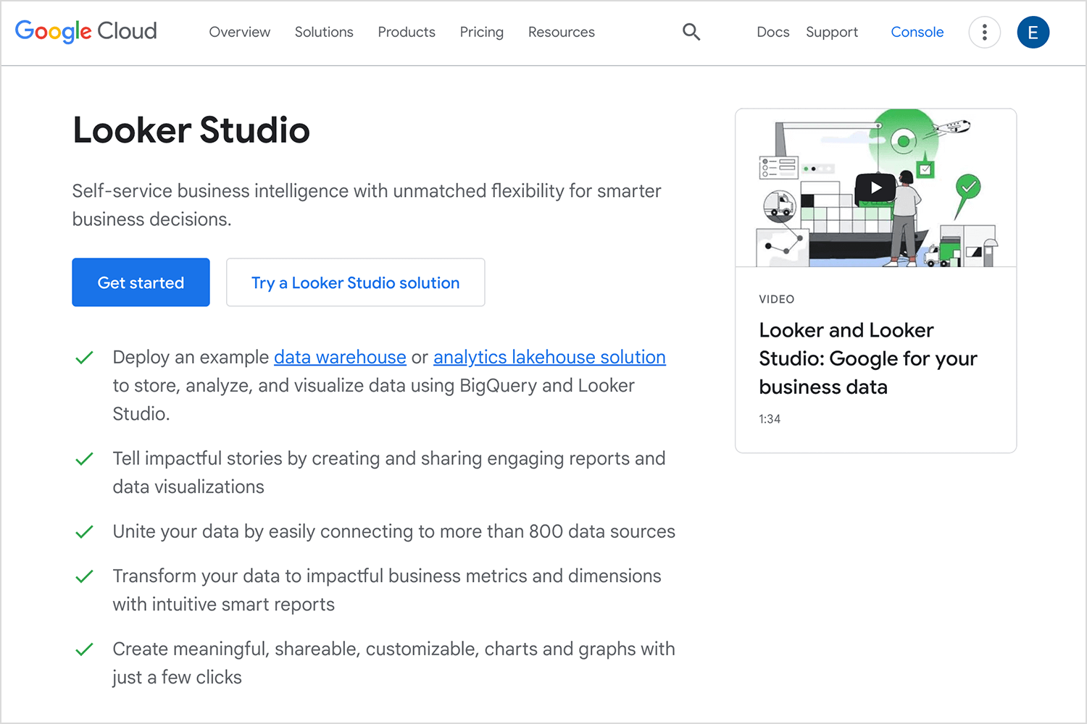Click the Google Cloud logo
The width and height of the screenshot is (1087, 724).
coord(86,31)
